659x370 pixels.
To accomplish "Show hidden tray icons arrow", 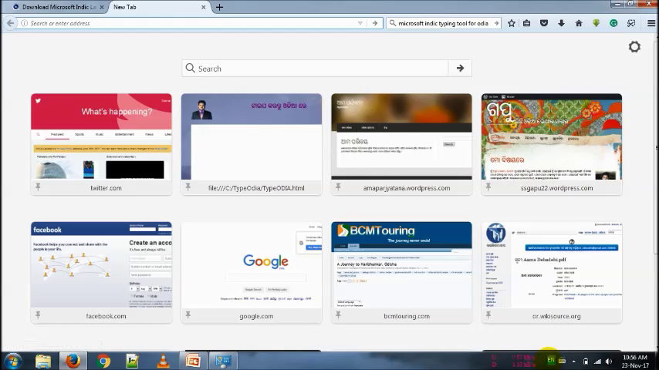I will [573, 362].
